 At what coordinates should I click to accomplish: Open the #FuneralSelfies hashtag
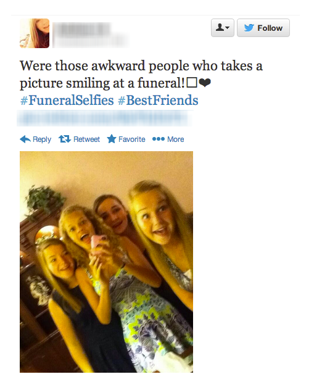pyautogui.click(x=67, y=100)
